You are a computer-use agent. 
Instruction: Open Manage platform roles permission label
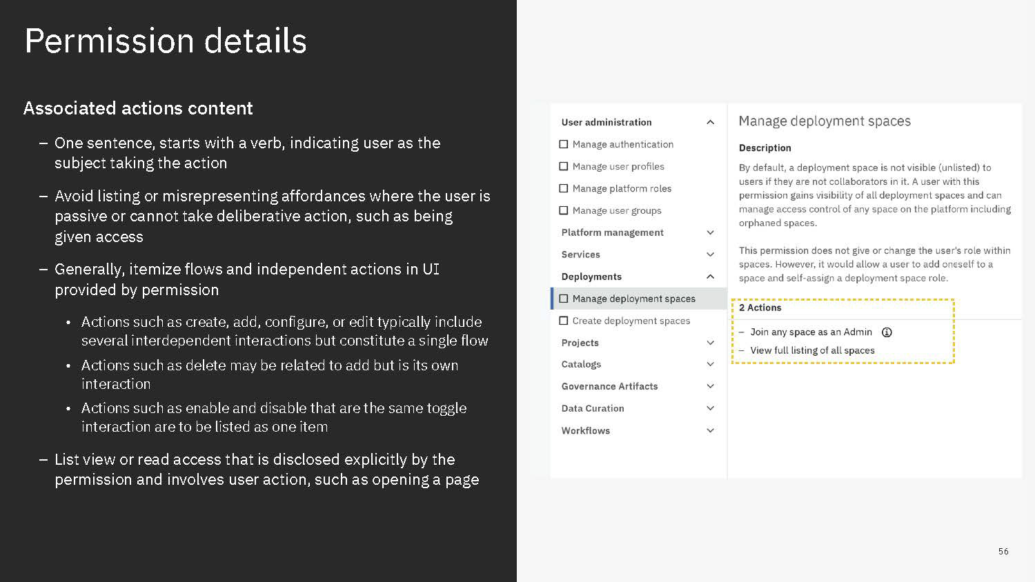click(622, 188)
